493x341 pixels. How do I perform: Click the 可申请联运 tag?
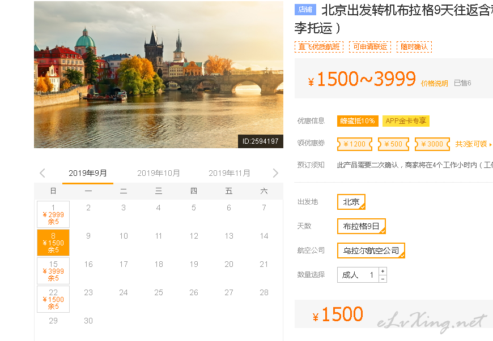click(370, 47)
